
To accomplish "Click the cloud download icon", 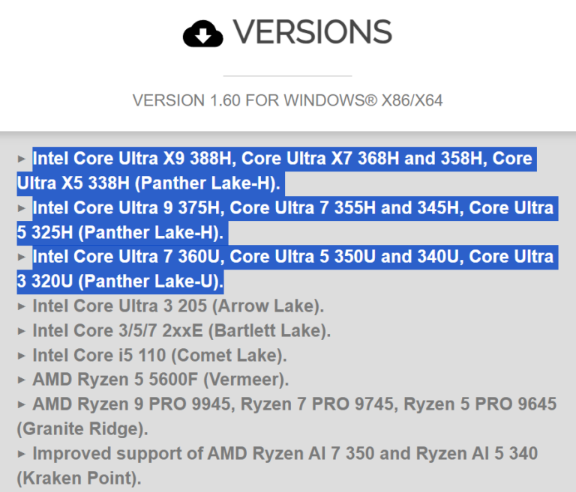I will pyautogui.click(x=203, y=34).
